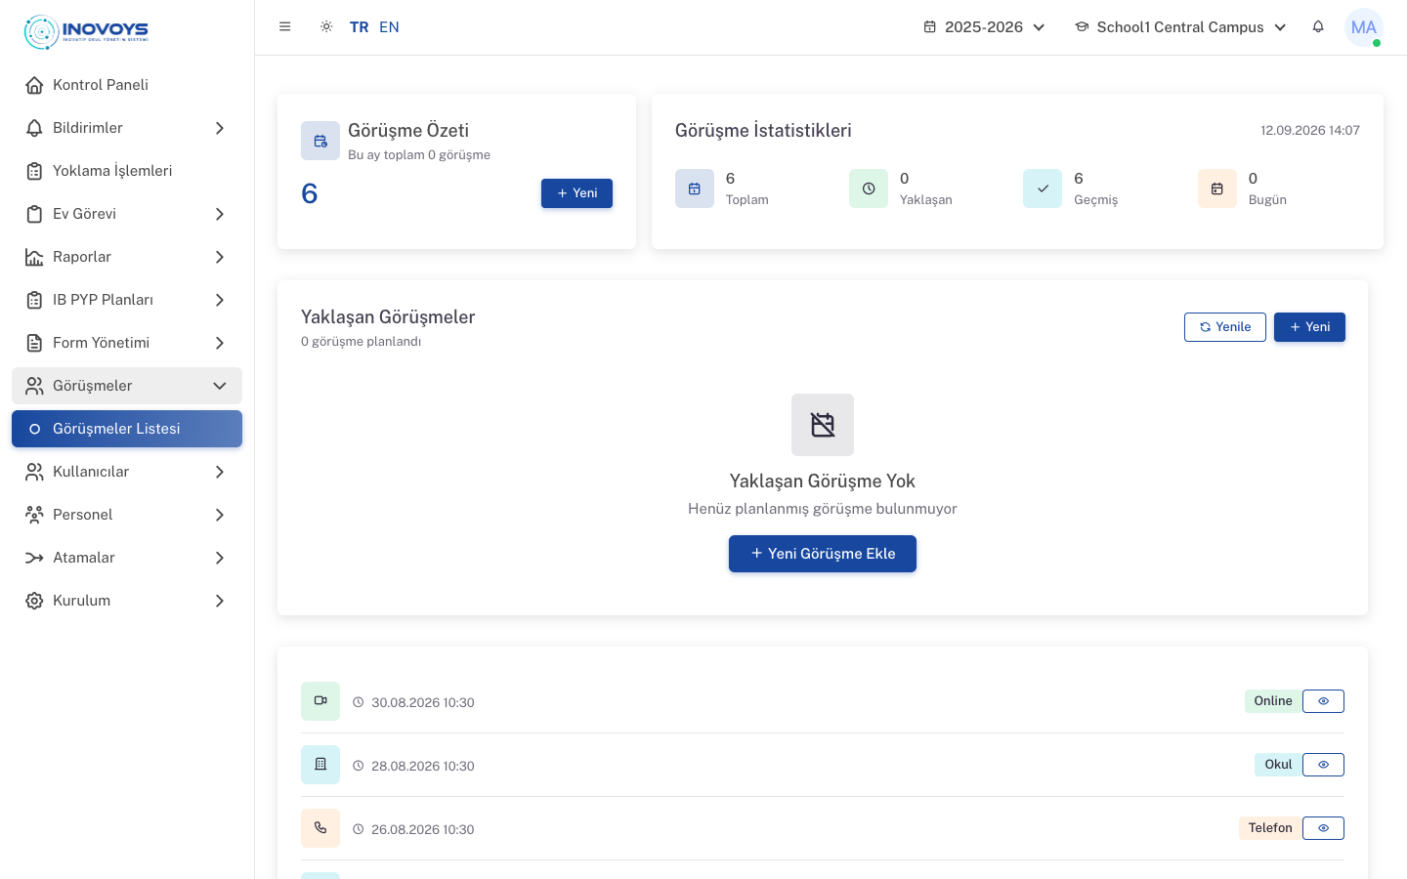
Task: Switch language to TR
Action: [x=360, y=27]
